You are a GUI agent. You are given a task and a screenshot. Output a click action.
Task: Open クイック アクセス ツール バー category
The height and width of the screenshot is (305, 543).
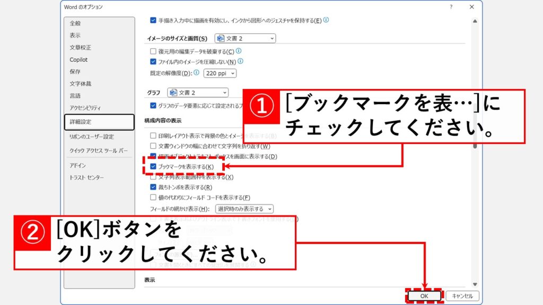[99, 151]
